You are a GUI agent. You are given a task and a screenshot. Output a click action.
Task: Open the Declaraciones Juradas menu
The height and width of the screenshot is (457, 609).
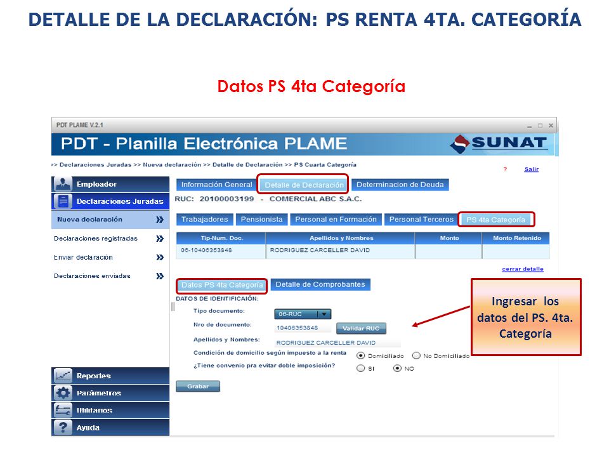coord(110,201)
